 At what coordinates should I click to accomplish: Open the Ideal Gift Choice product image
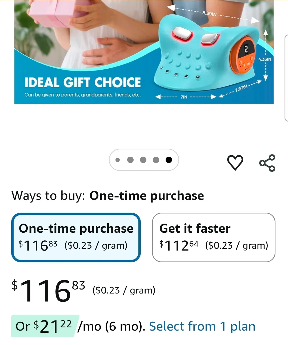click(x=144, y=52)
